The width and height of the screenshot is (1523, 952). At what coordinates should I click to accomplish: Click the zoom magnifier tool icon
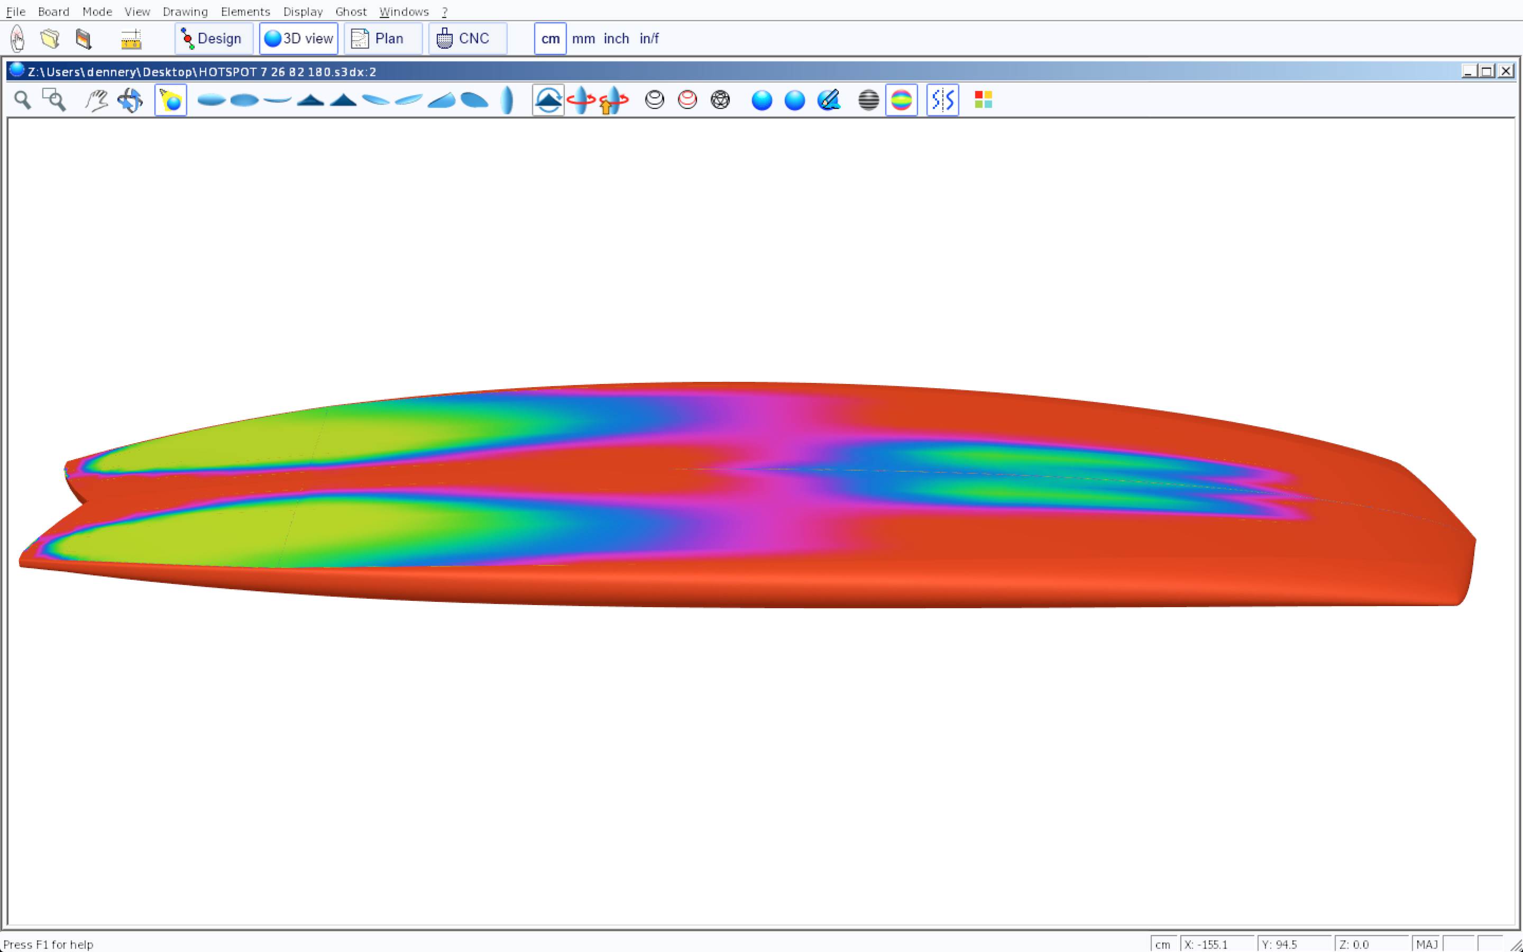23,100
